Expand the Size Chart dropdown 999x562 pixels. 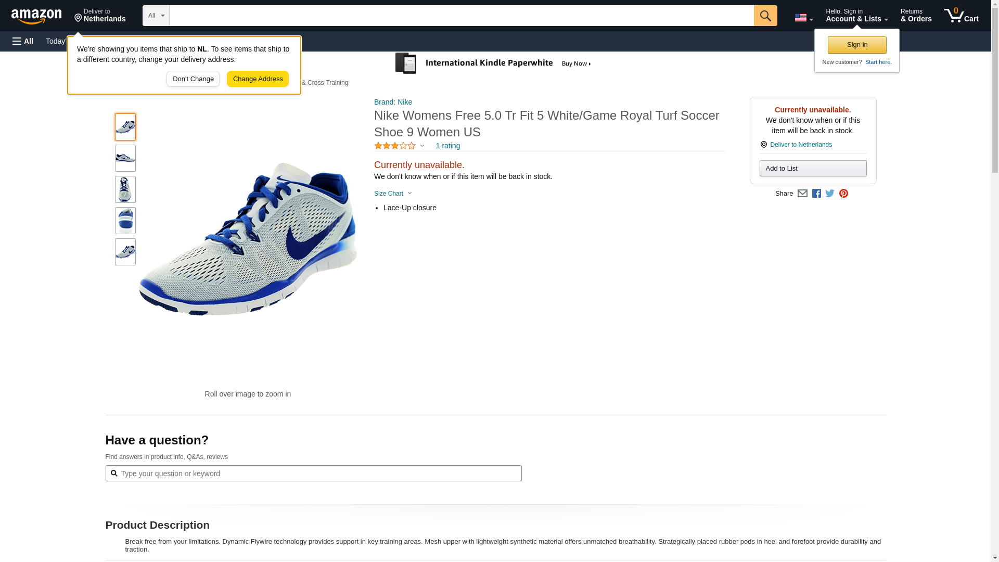tap(393, 194)
